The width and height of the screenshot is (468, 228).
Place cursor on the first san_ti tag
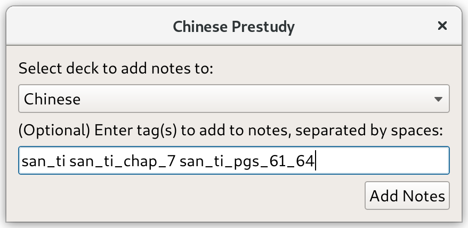point(43,161)
